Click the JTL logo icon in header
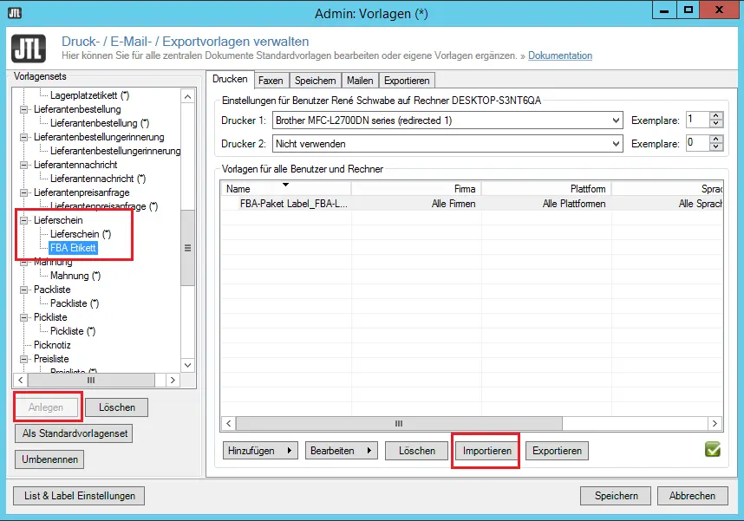The height and width of the screenshot is (521, 744). point(29,49)
